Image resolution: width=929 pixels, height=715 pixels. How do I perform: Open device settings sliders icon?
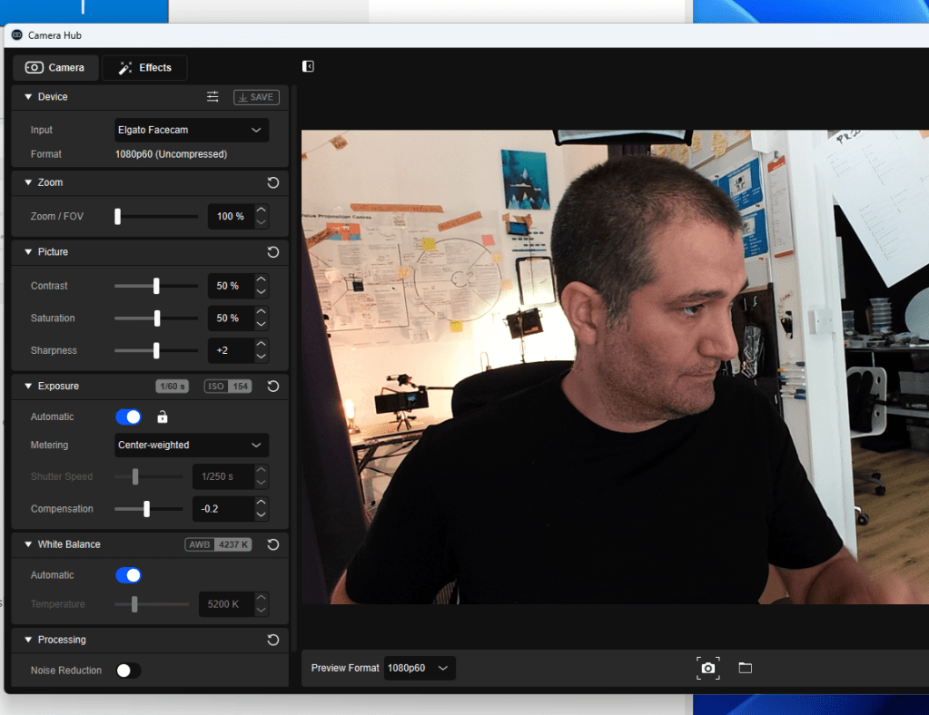[x=212, y=96]
